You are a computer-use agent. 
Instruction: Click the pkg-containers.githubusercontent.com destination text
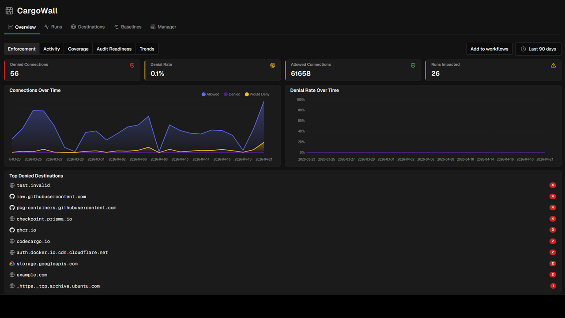[x=67, y=208]
